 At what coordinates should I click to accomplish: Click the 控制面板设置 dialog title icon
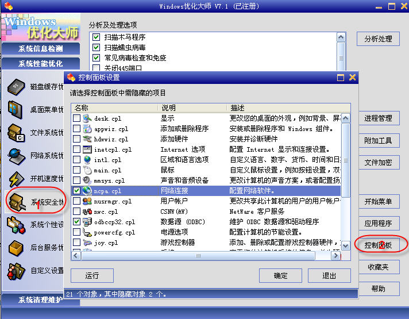coord(71,77)
